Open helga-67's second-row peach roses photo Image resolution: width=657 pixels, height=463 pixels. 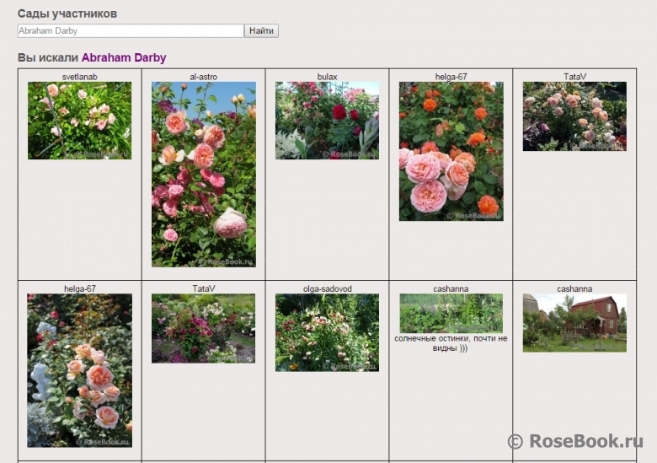[x=79, y=370]
